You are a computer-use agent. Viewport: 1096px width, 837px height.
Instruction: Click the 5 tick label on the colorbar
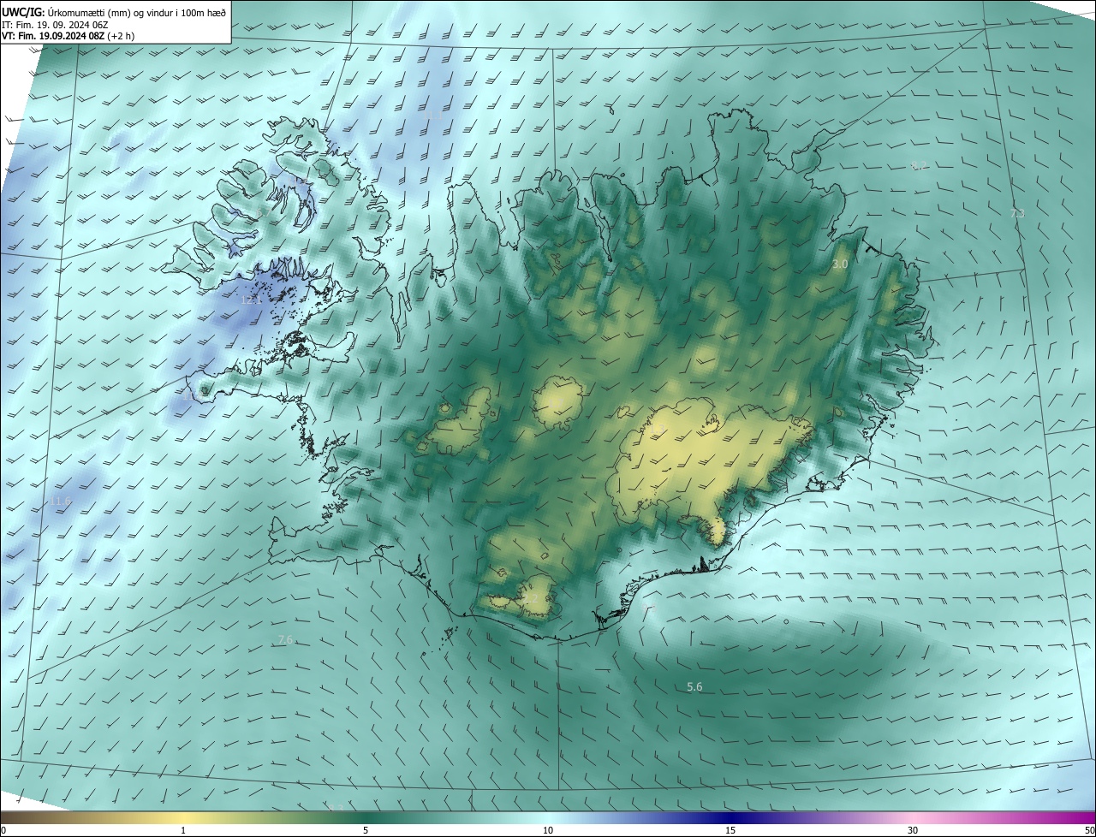(x=366, y=830)
